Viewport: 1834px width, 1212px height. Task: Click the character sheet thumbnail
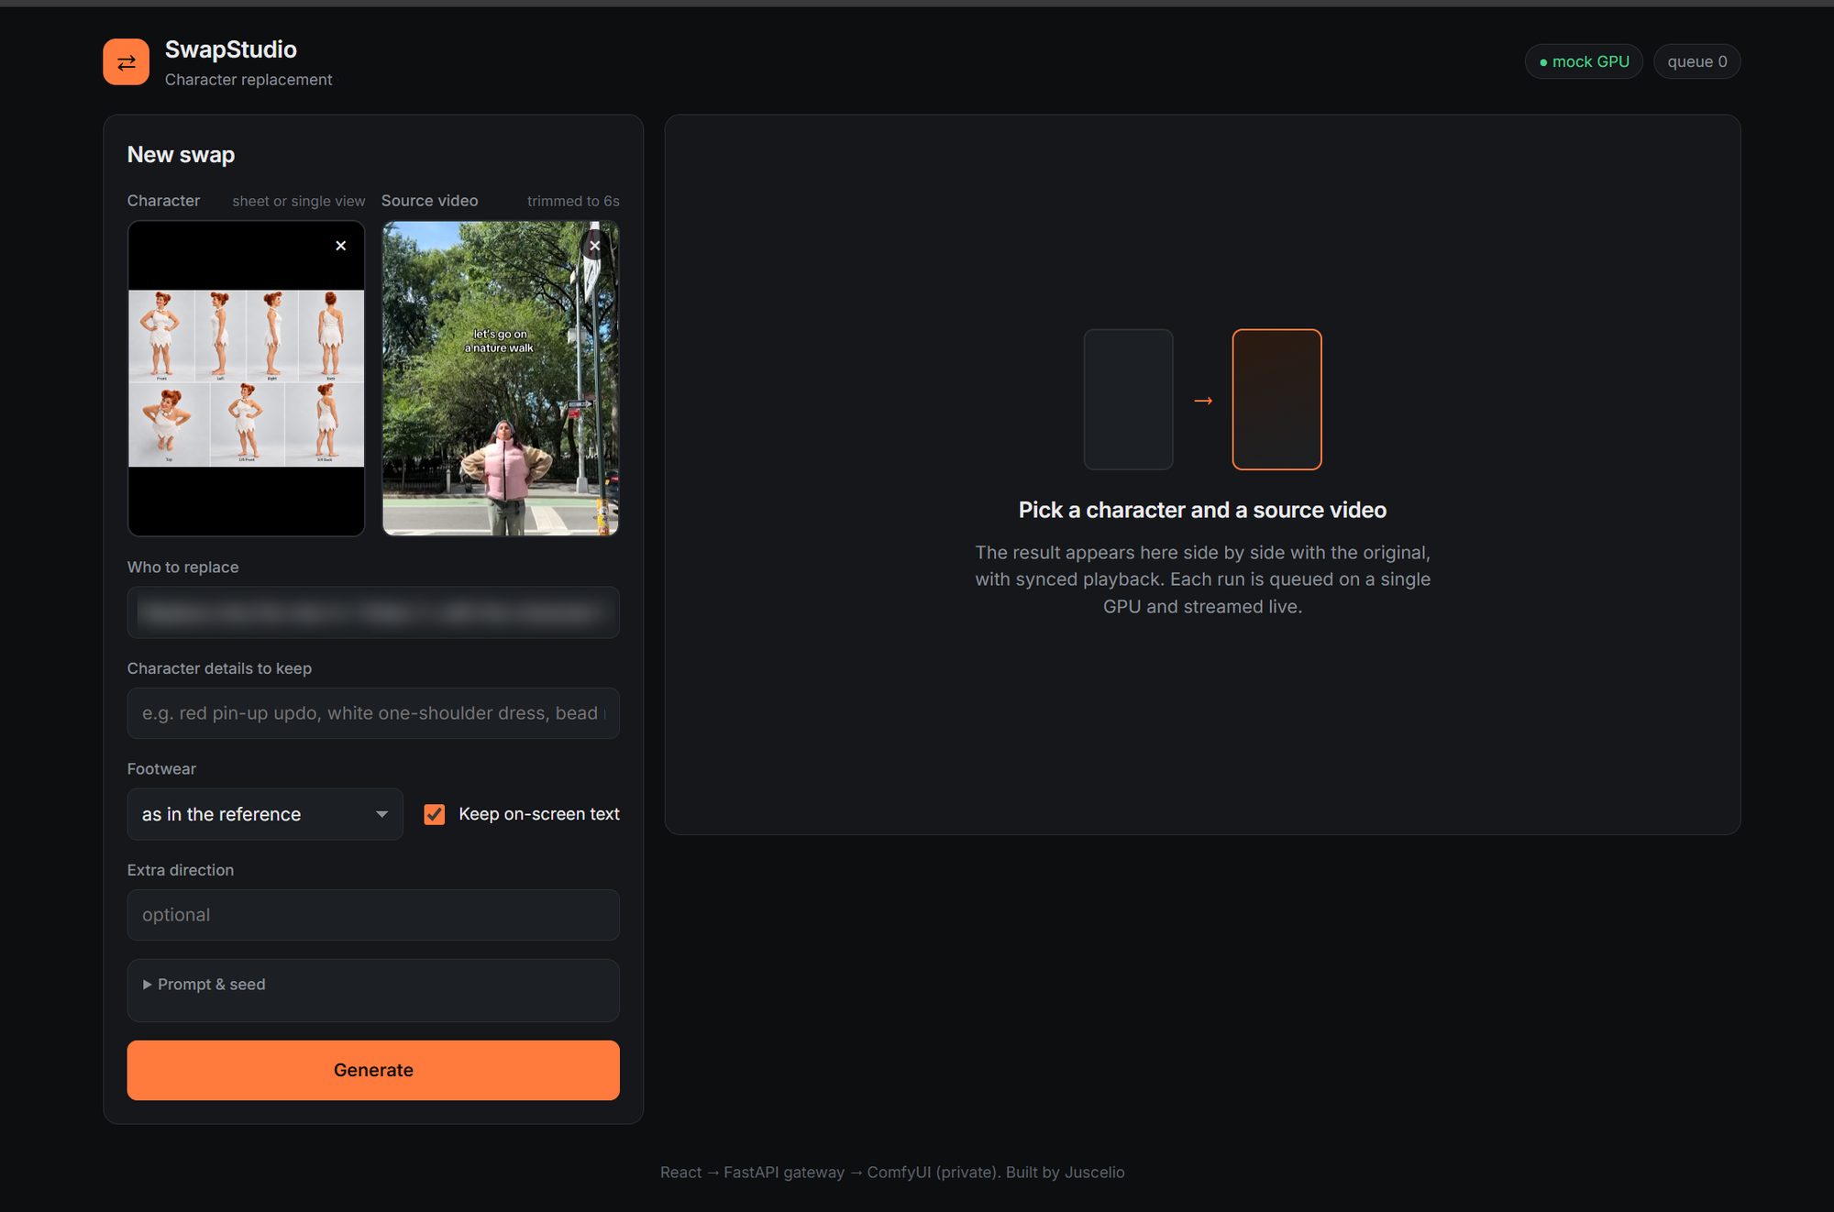pyautogui.click(x=246, y=379)
